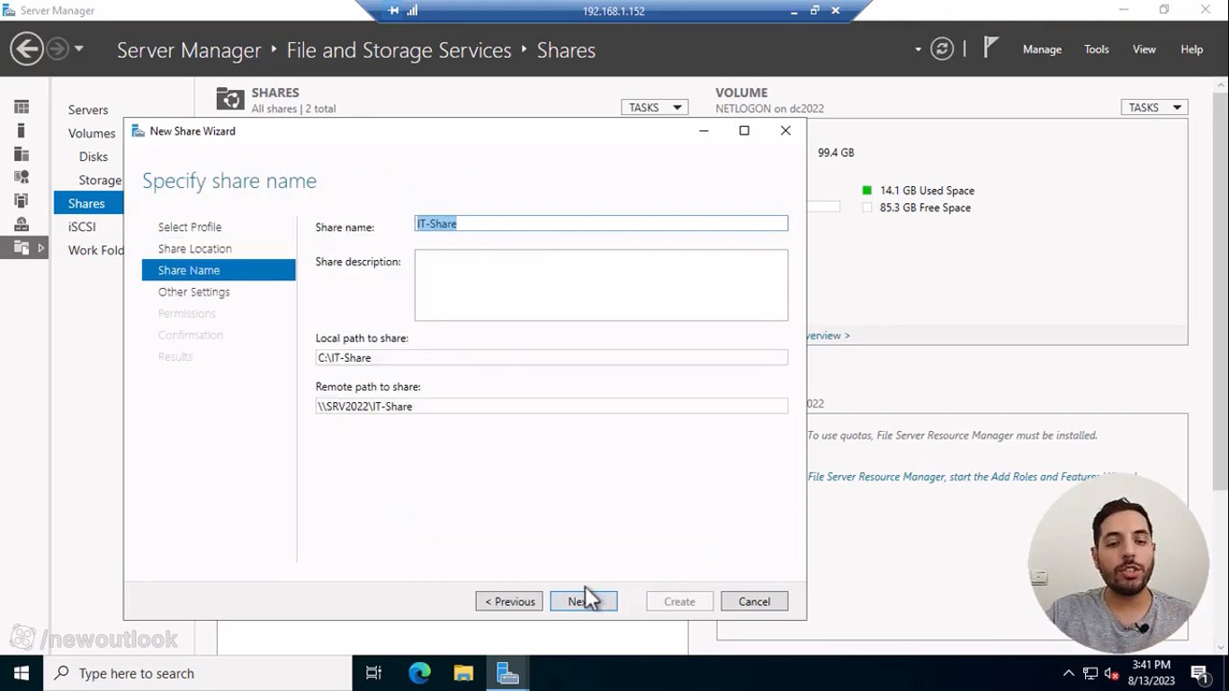Open Disks under Volumes
The height and width of the screenshot is (691, 1229).
click(x=94, y=157)
